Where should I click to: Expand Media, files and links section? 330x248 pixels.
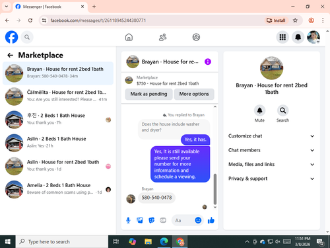[x=271, y=164]
